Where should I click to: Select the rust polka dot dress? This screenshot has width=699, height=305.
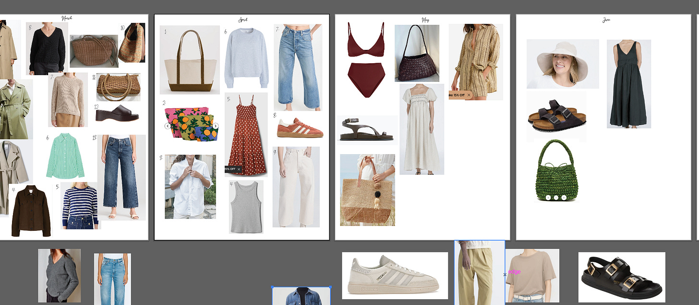[x=246, y=135]
